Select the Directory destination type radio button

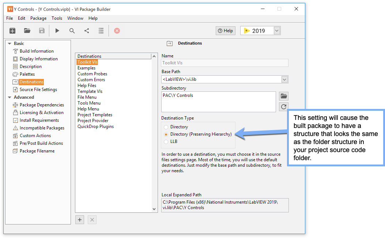166,127
